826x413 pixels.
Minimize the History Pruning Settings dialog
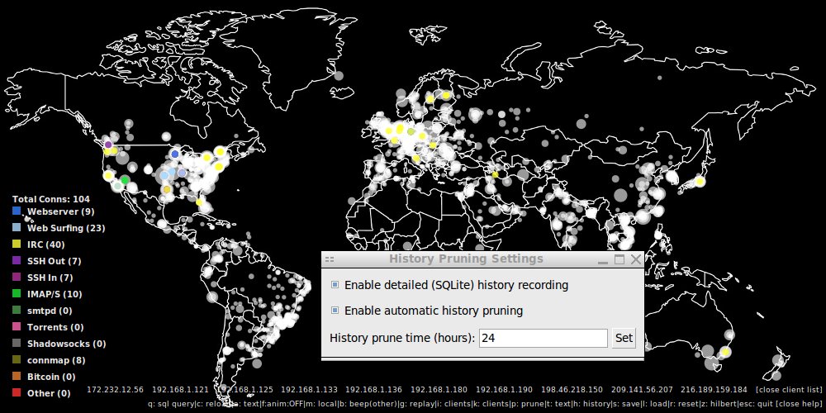click(x=605, y=259)
